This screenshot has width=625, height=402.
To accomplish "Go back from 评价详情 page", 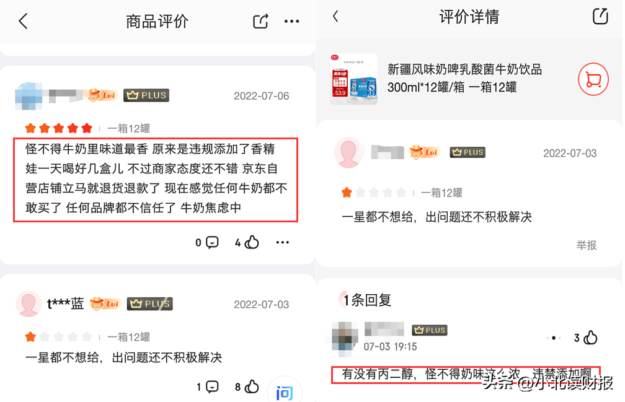I will point(335,16).
